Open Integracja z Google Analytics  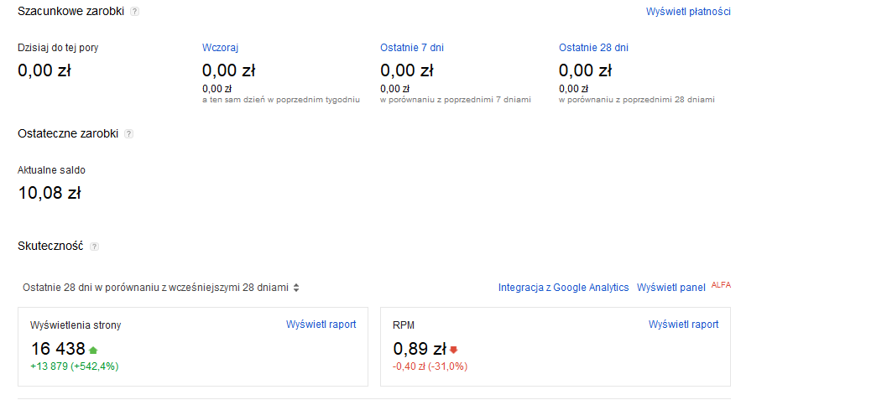[563, 288]
